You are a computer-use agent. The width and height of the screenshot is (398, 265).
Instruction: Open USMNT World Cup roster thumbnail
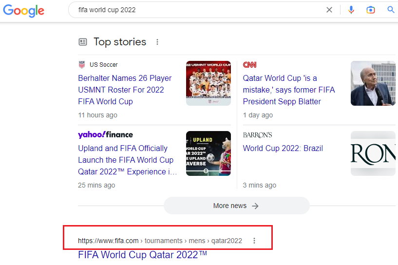tap(208, 83)
